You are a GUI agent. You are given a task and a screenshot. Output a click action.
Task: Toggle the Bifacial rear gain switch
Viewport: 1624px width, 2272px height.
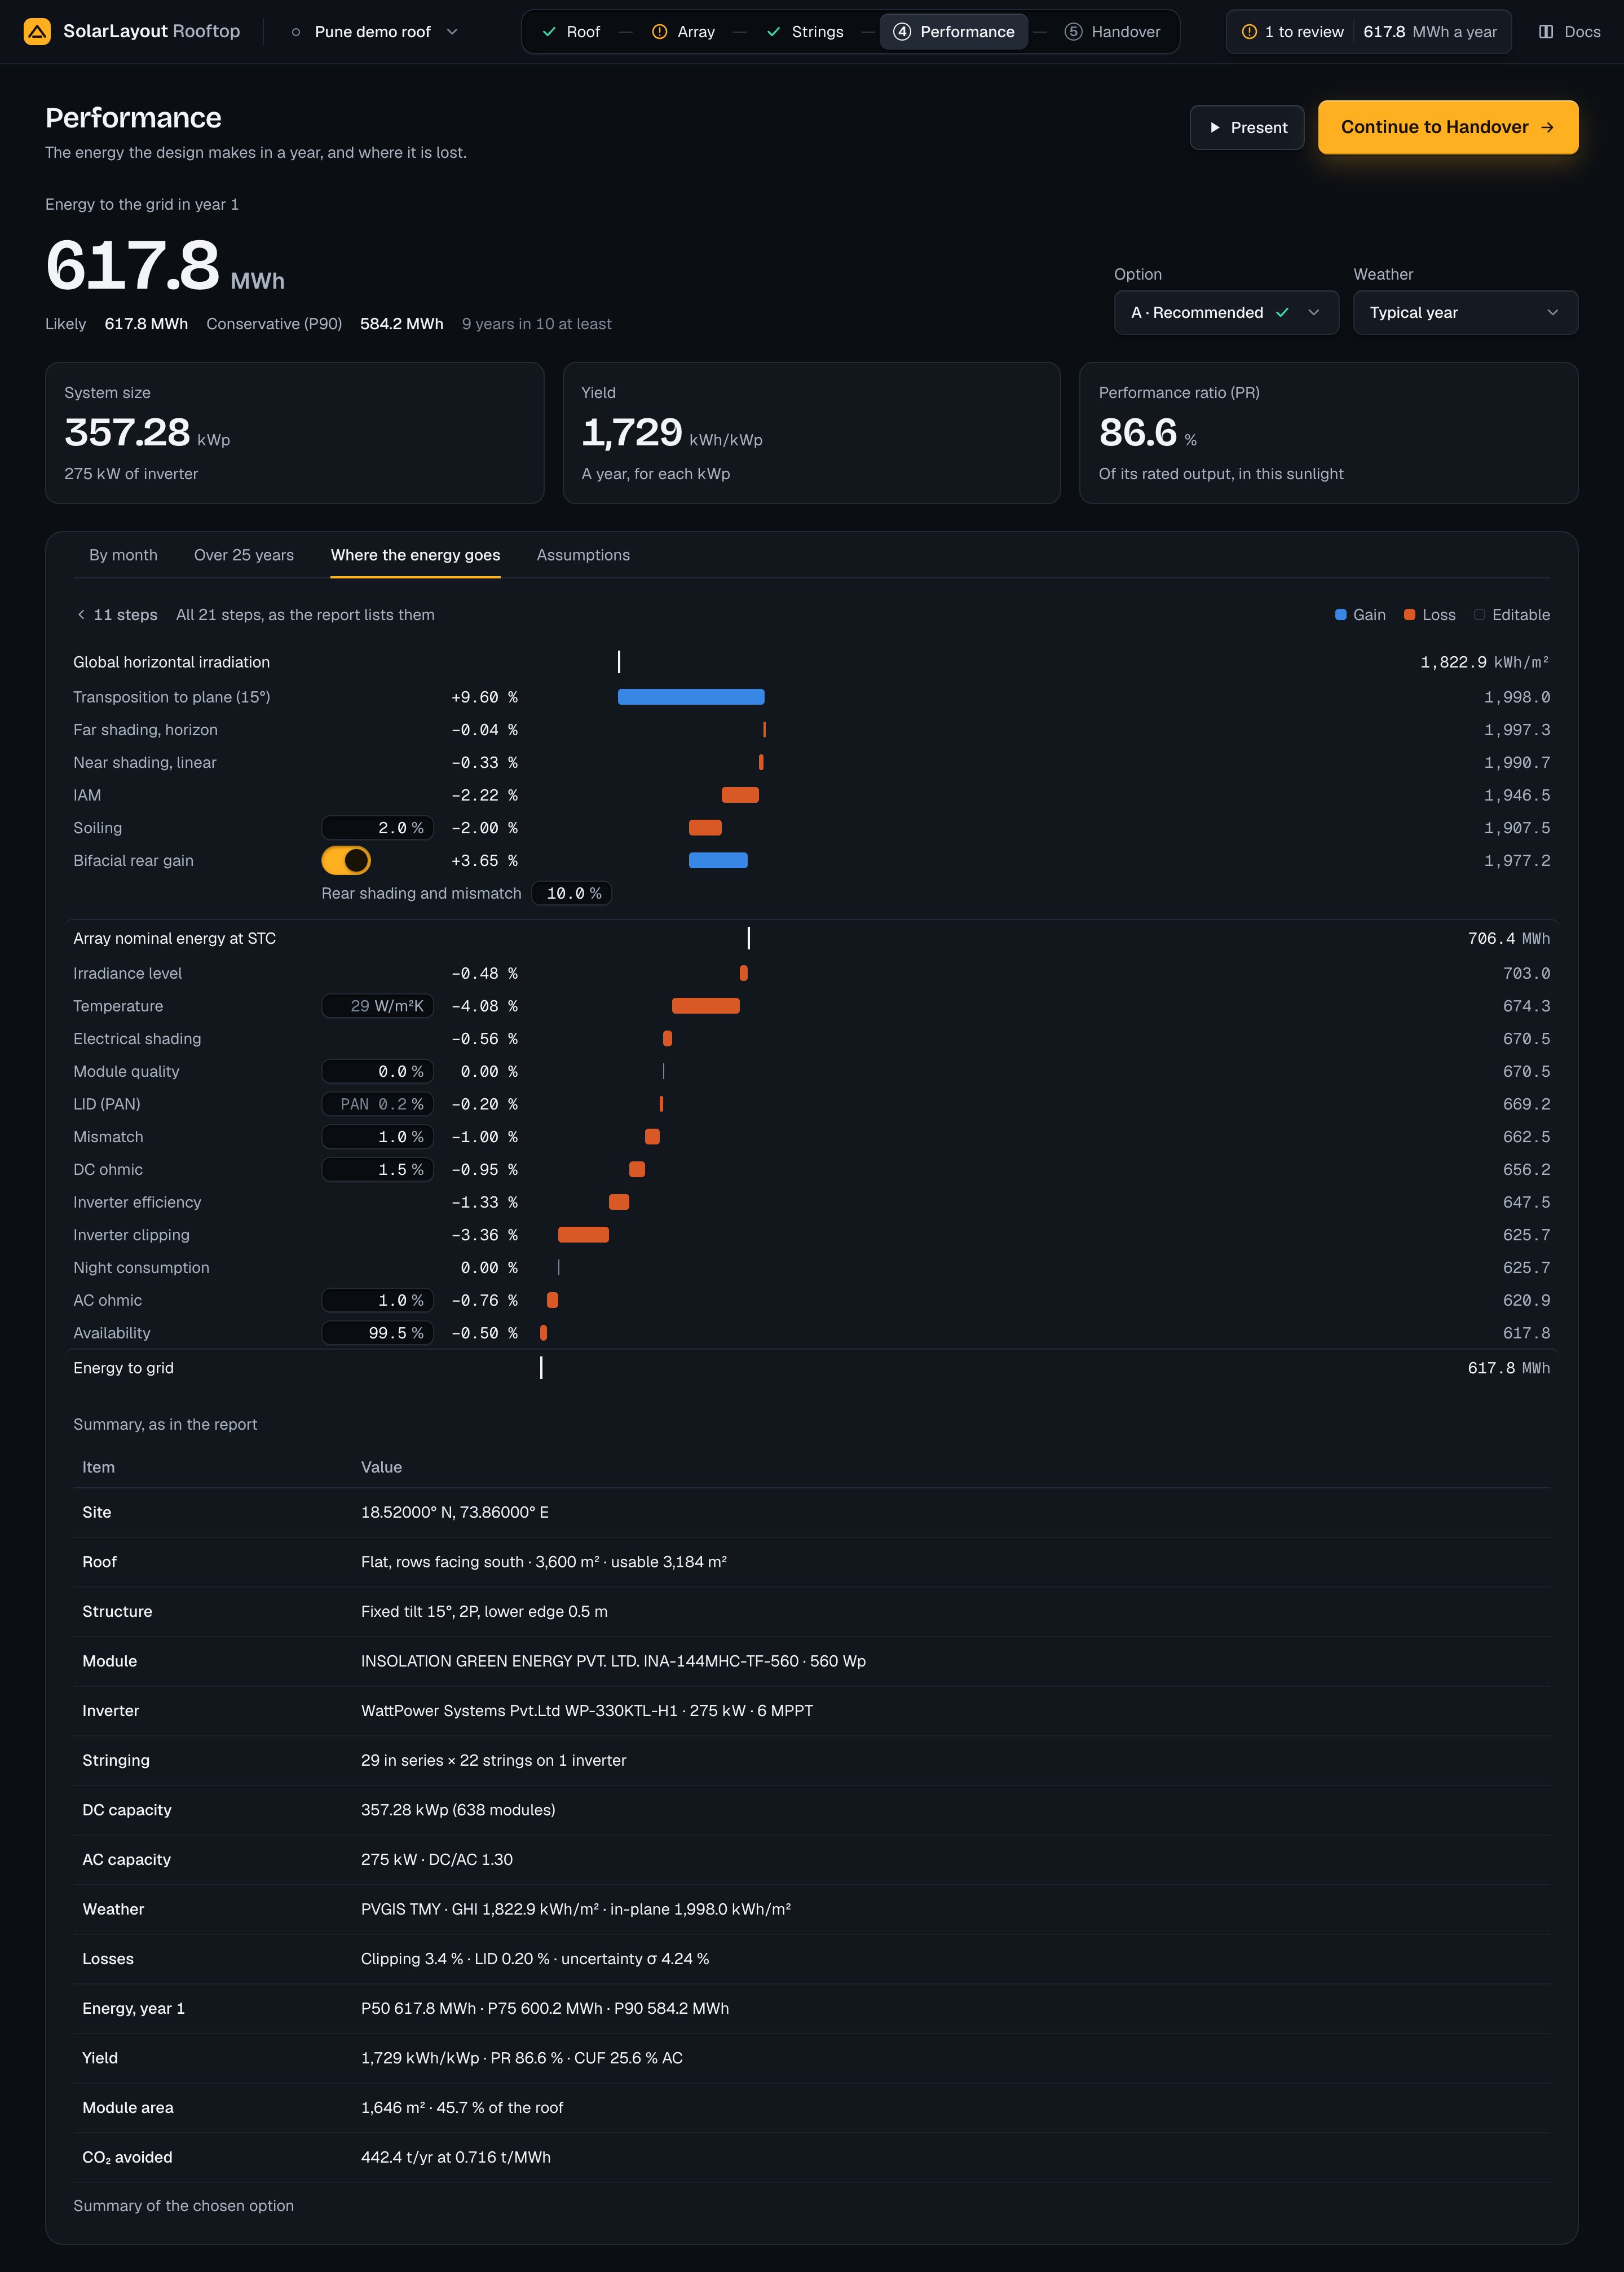click(x=346, y=861)
